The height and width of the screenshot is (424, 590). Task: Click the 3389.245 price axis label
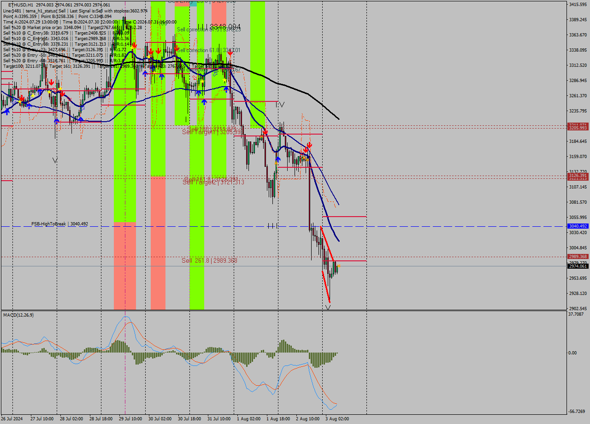[578, 20]
